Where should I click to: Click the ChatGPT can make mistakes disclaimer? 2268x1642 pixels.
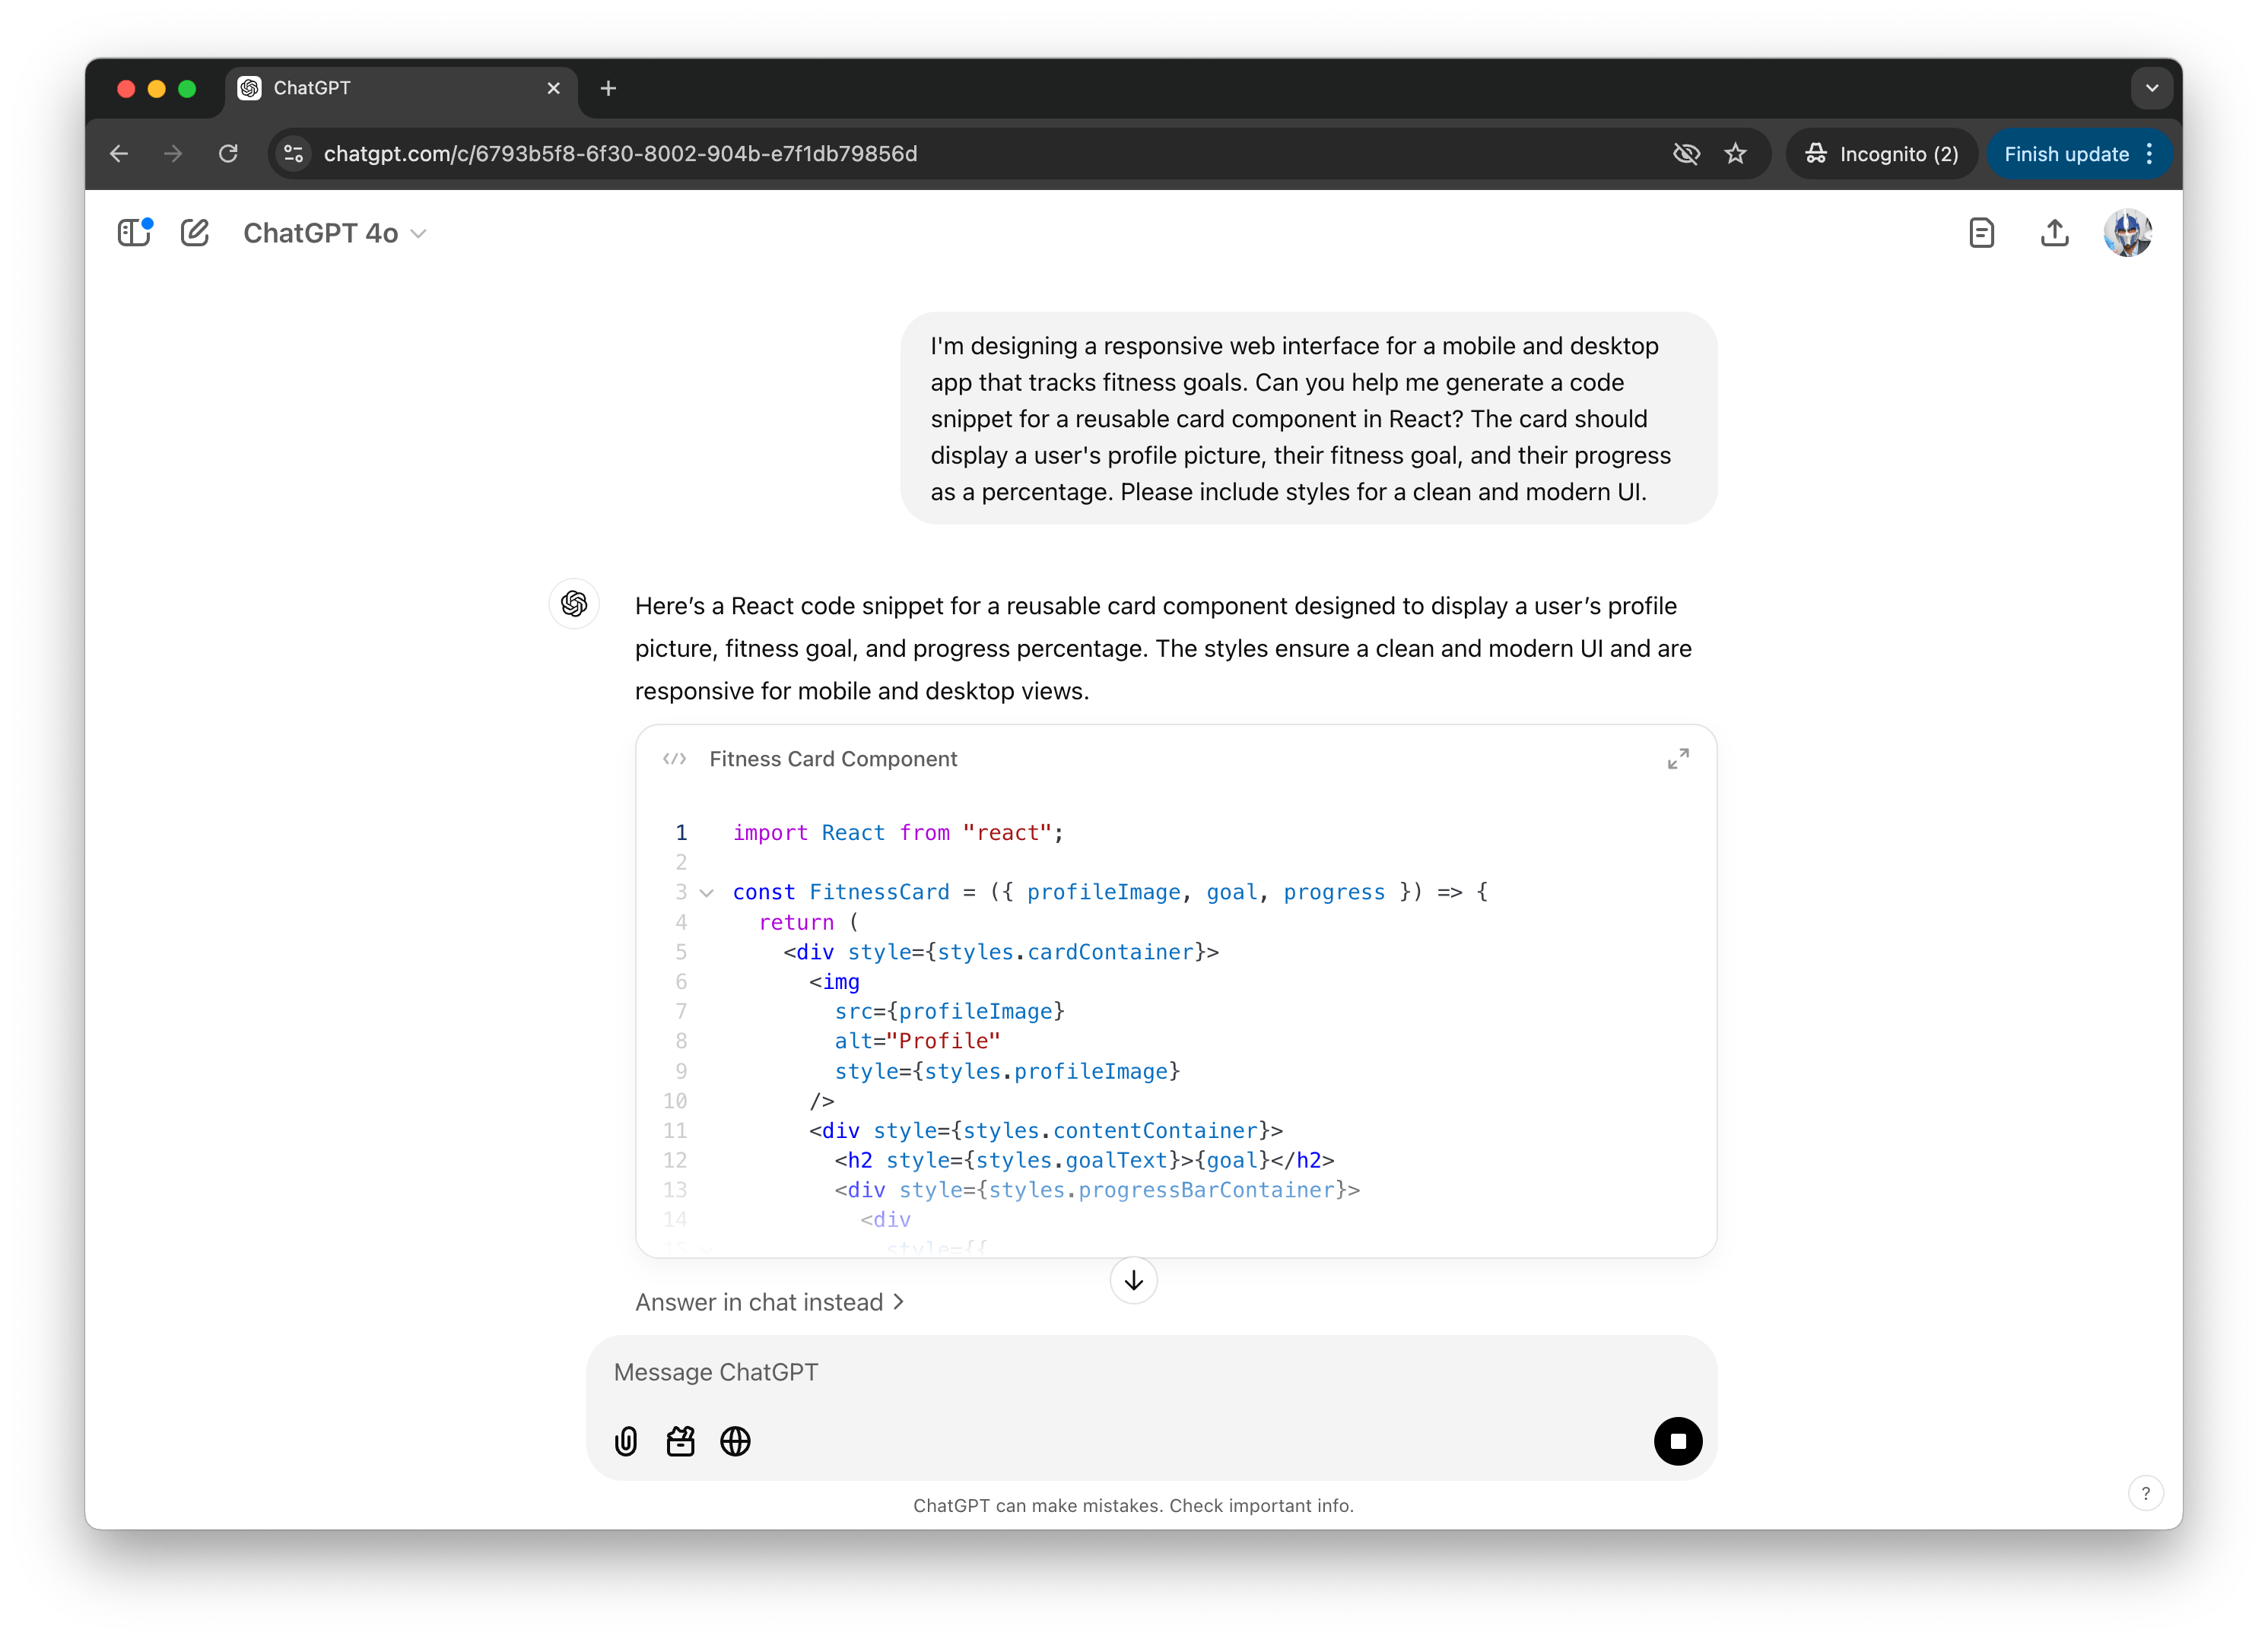pos(1133,1506)
